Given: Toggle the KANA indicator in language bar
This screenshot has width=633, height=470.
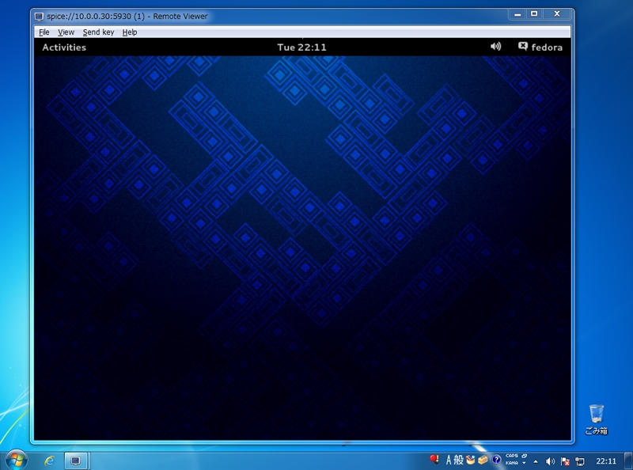Looking at the screenshot, I should pyautogui.click(x=511, y=463).
